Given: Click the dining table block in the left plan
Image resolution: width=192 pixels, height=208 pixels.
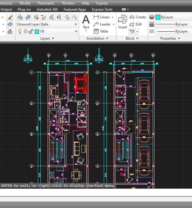Looking at the screenshot, I should point(76,175).
